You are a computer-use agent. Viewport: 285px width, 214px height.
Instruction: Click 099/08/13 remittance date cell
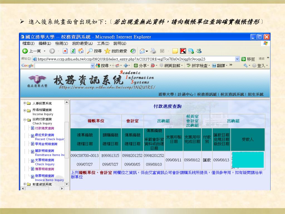click(221, 160)
